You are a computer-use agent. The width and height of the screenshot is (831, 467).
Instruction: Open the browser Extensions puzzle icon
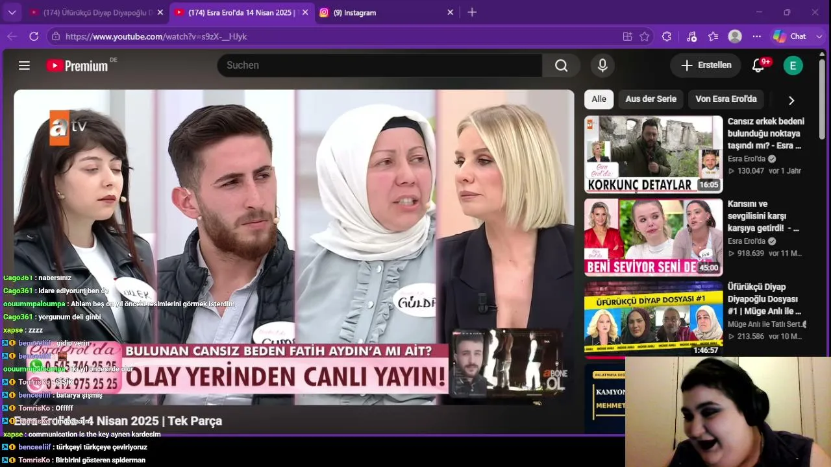click(x=667, y=36)
